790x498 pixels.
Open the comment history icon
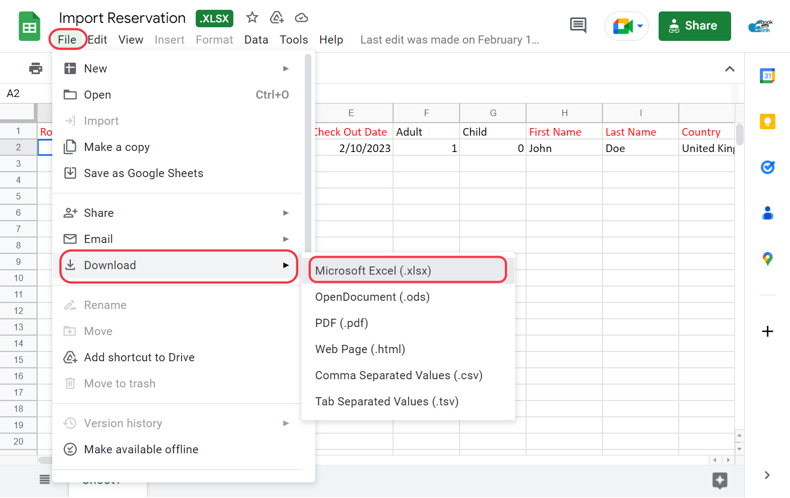pos(578,25)
